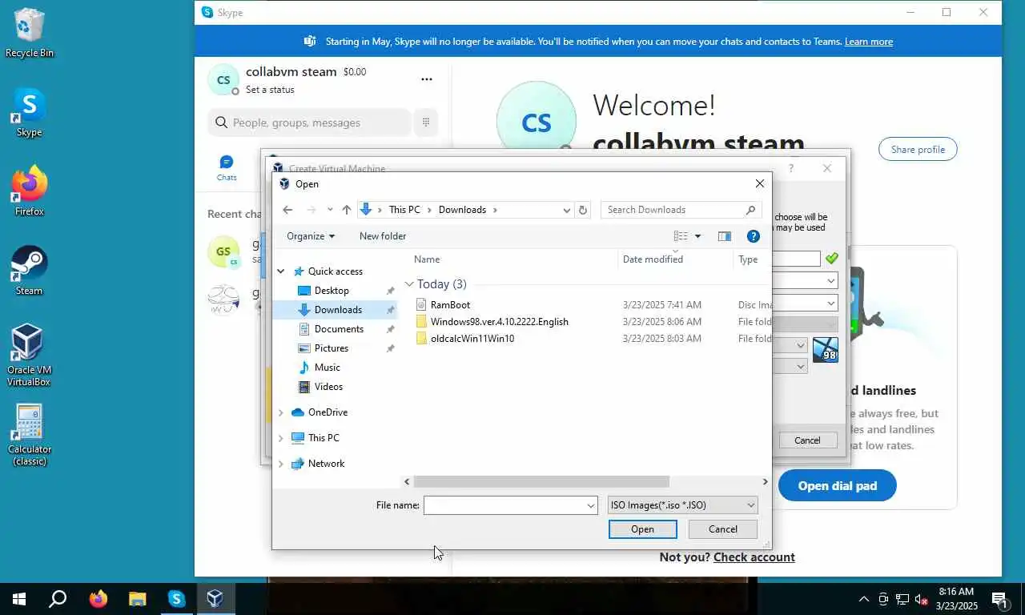
Task: Select Calculator (classic) desktop shortcut
Action: pyautogui.click(x=29, y=434)
